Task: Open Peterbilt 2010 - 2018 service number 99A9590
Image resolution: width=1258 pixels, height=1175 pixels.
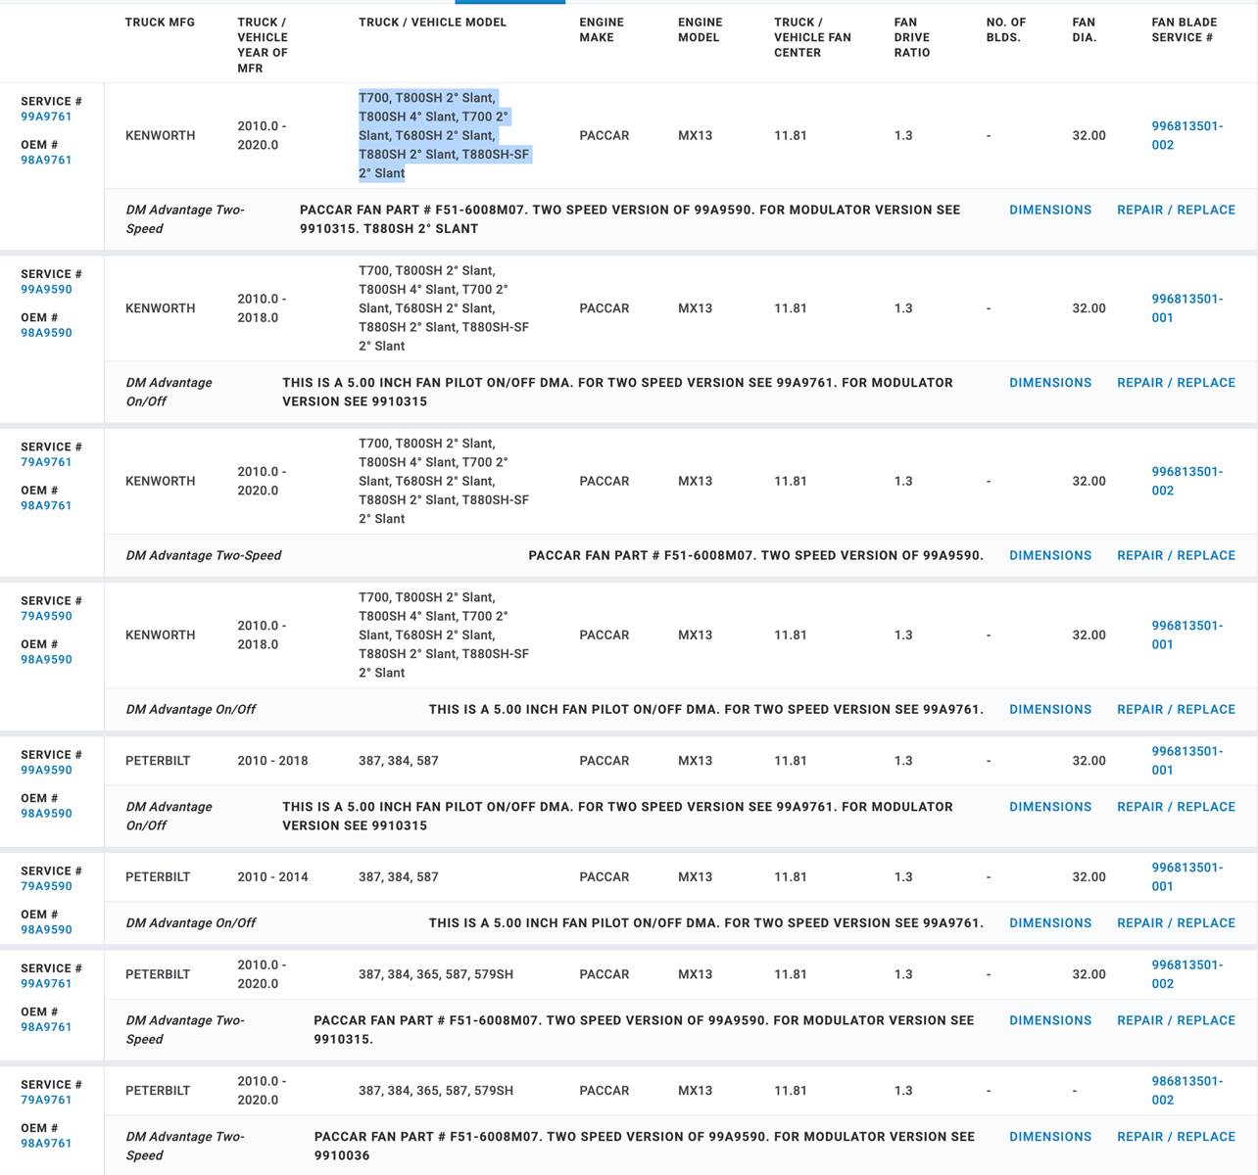Action: click(46, 770)
